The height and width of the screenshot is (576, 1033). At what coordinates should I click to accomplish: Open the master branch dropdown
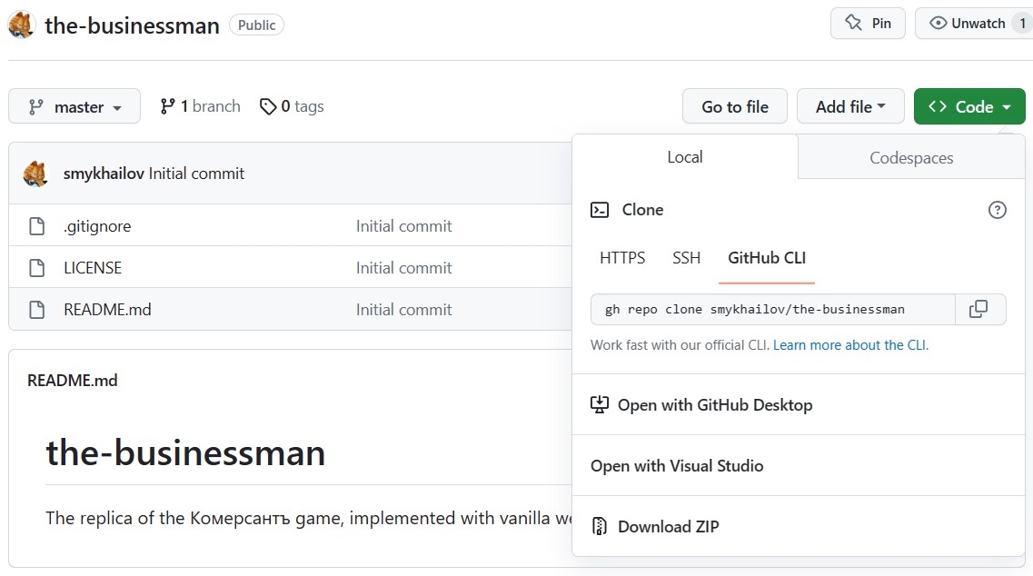click(74, 106)
